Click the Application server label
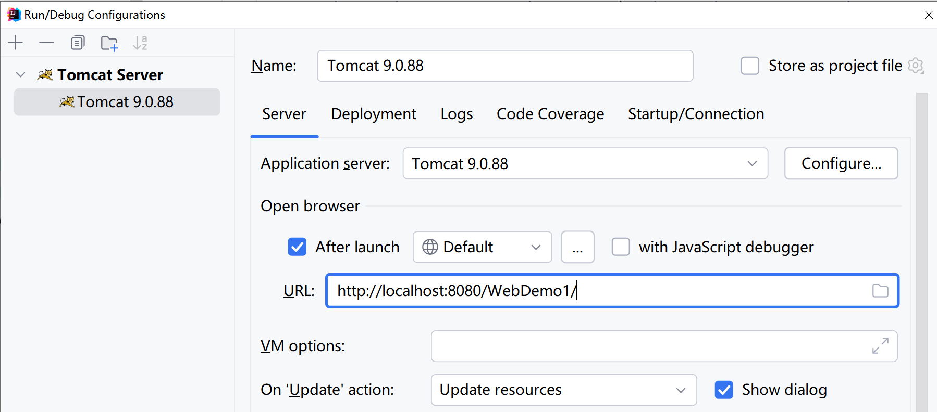Screen dimensions: 937x412 (325, 163)
